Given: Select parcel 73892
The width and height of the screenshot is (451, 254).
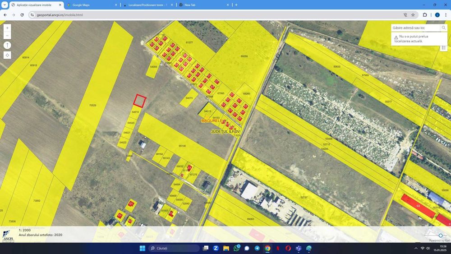Looking at the screenshot, I should (x=37, y=201).
